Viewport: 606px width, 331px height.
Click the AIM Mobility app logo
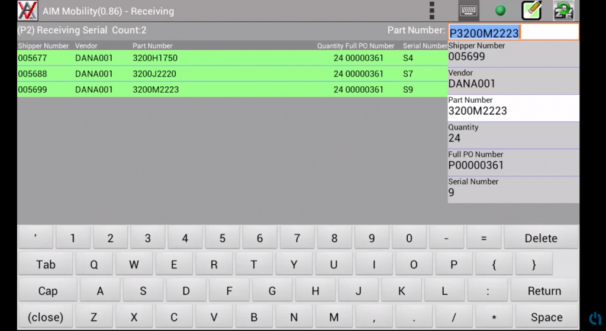coord(27,11)
